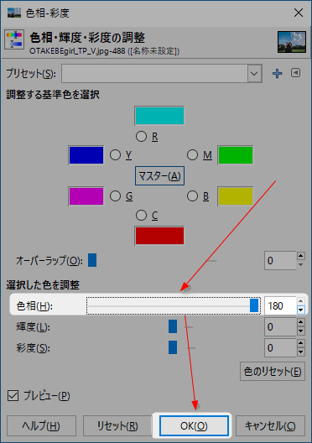Toggle the プレビュー checkbox

tap(13, 395)
